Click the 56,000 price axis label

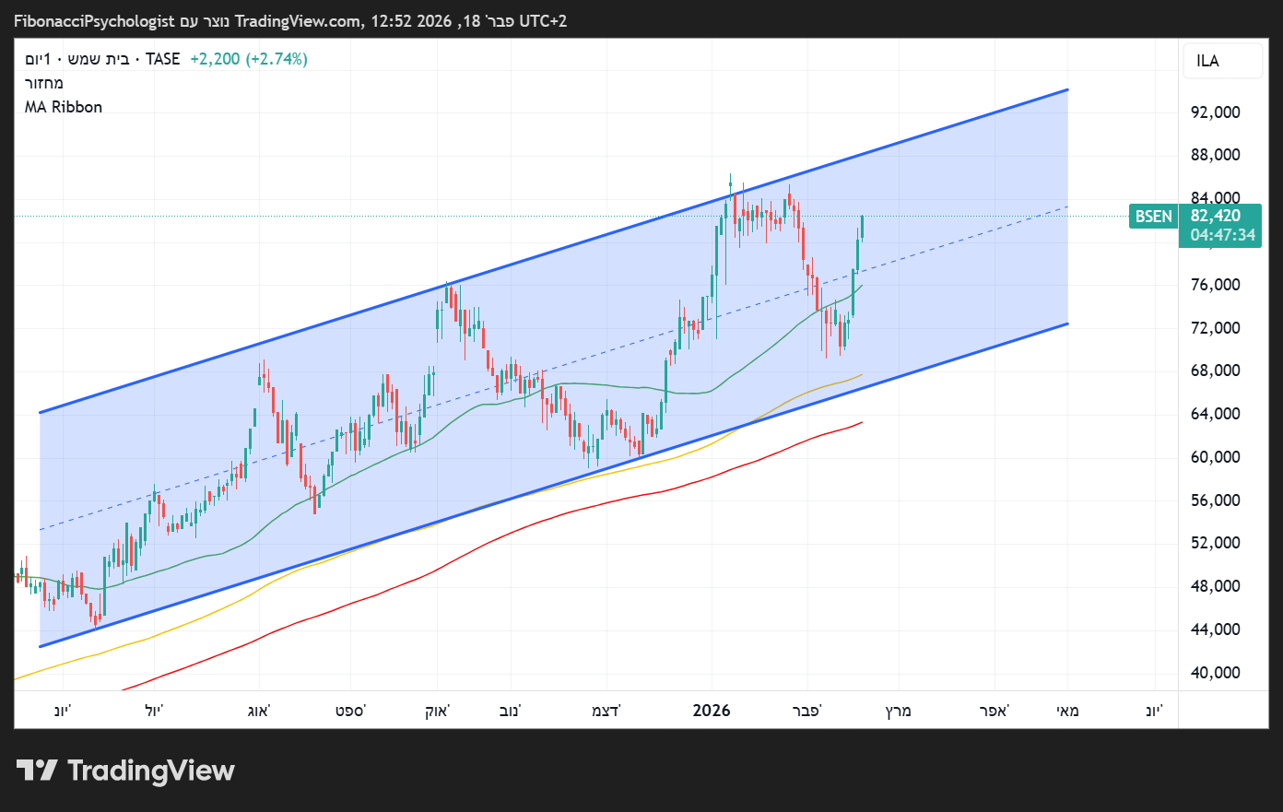pos(1215,500)
